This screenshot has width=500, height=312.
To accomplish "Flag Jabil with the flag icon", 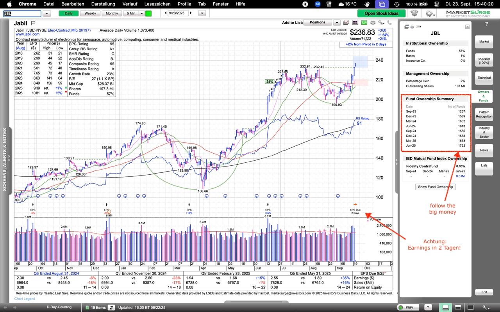I will tap(33, 23).
